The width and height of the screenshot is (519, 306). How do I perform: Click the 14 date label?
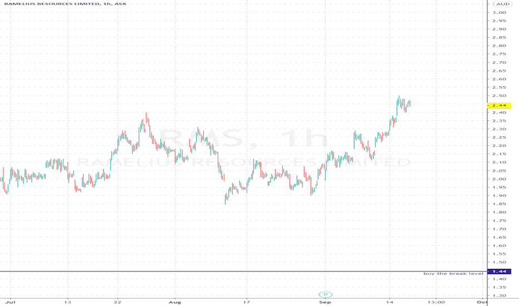tap(390, 302)
